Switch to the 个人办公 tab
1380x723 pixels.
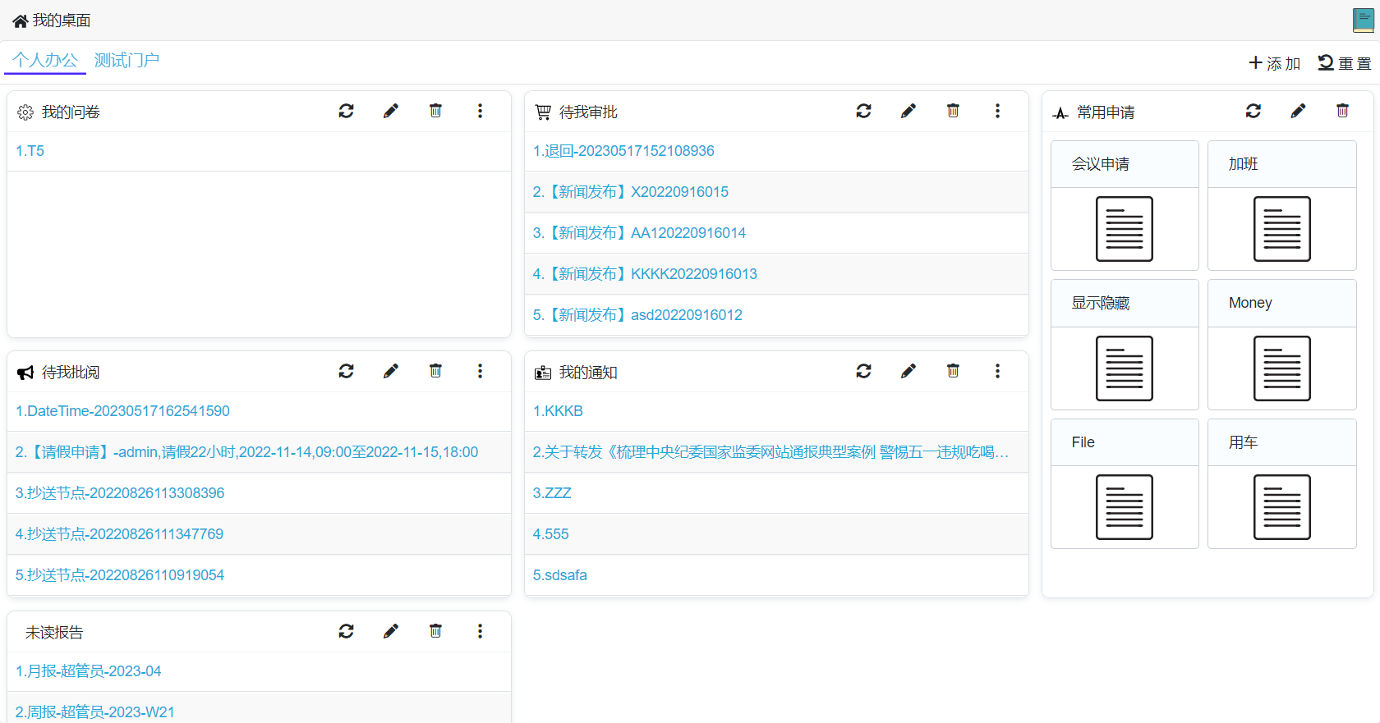point(45,60)
